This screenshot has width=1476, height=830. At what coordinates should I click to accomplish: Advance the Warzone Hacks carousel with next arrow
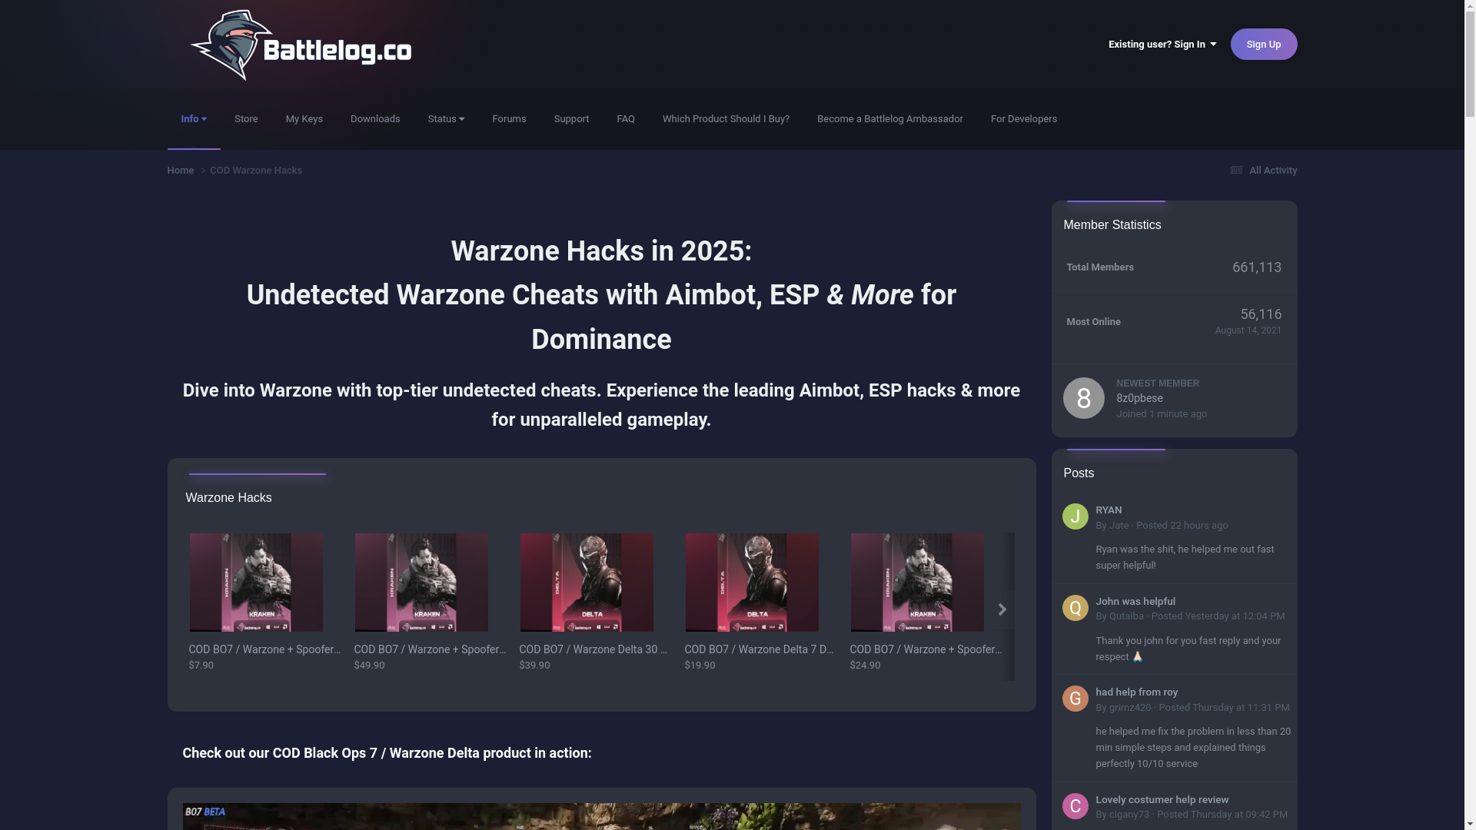[x=1002, y=609]
